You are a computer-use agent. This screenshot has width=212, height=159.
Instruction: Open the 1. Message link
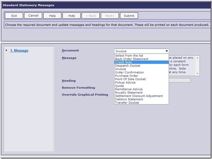click(x=19, y=51)
